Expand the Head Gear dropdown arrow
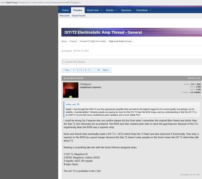The height and width of the screenshot is (179, 202). coord(101,10)
